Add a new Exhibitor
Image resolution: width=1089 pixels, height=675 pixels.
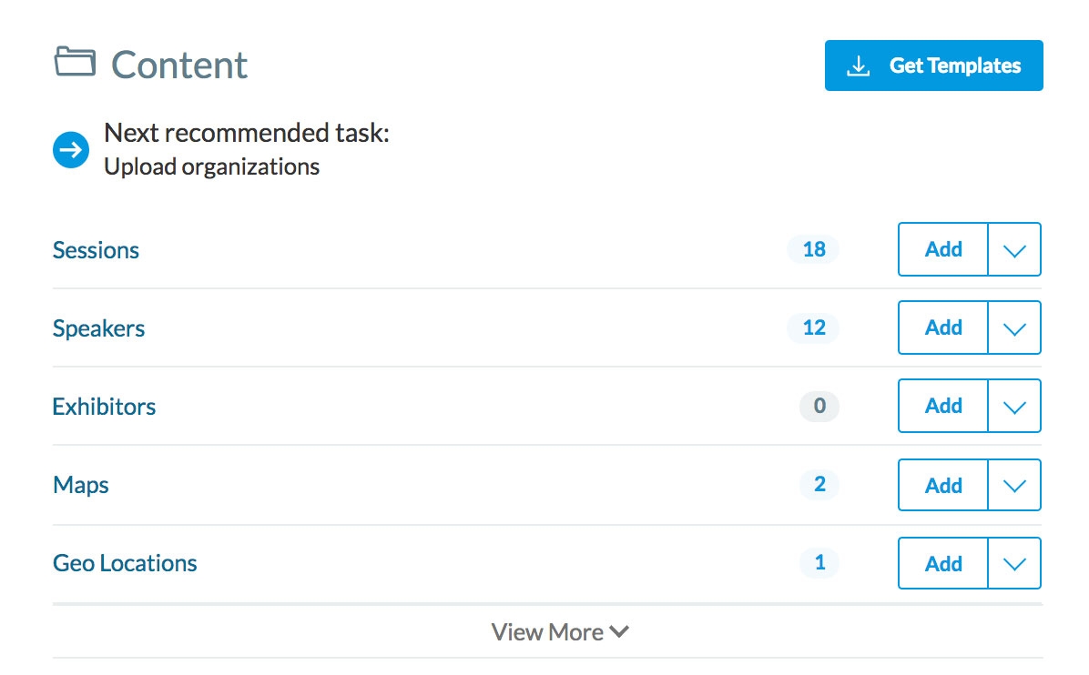tap(943, 406)
